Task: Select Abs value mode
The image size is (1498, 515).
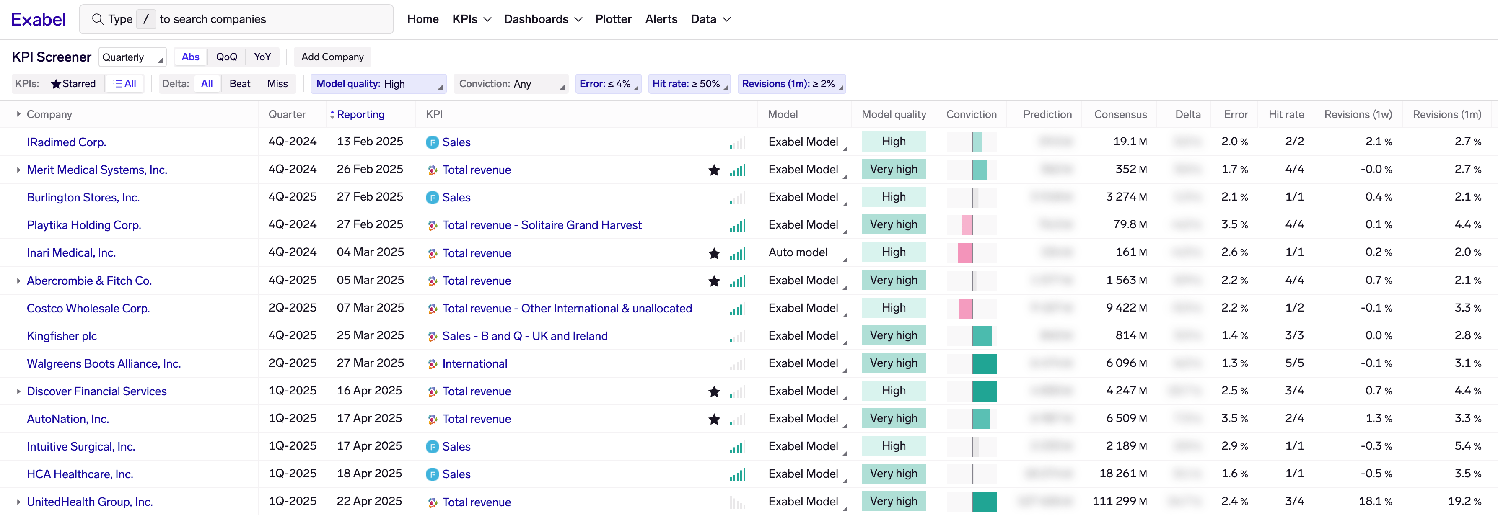Action: pyautogui.click(x=190, y=57)
